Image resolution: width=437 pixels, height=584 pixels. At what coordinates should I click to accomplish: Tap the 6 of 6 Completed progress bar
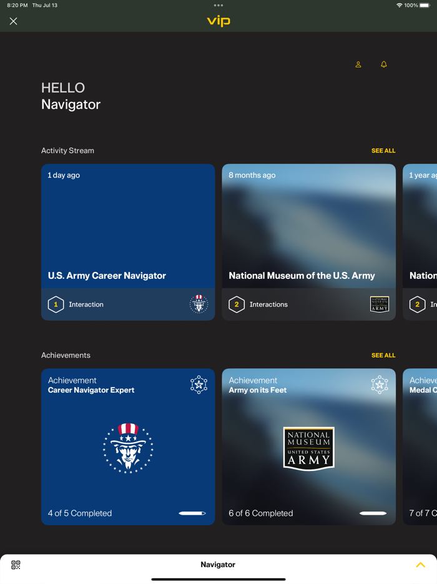tap(373, 513)
